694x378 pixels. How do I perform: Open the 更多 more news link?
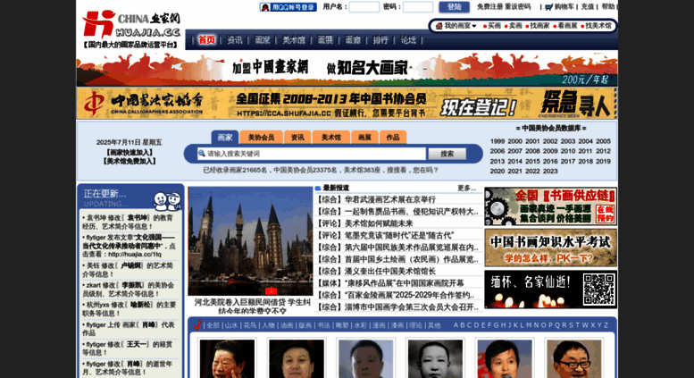click(466, 189)
